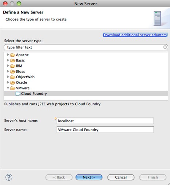Viewport: 170px width, 185px height.
Task: Select the JBoss tree label
Action: 20,71
